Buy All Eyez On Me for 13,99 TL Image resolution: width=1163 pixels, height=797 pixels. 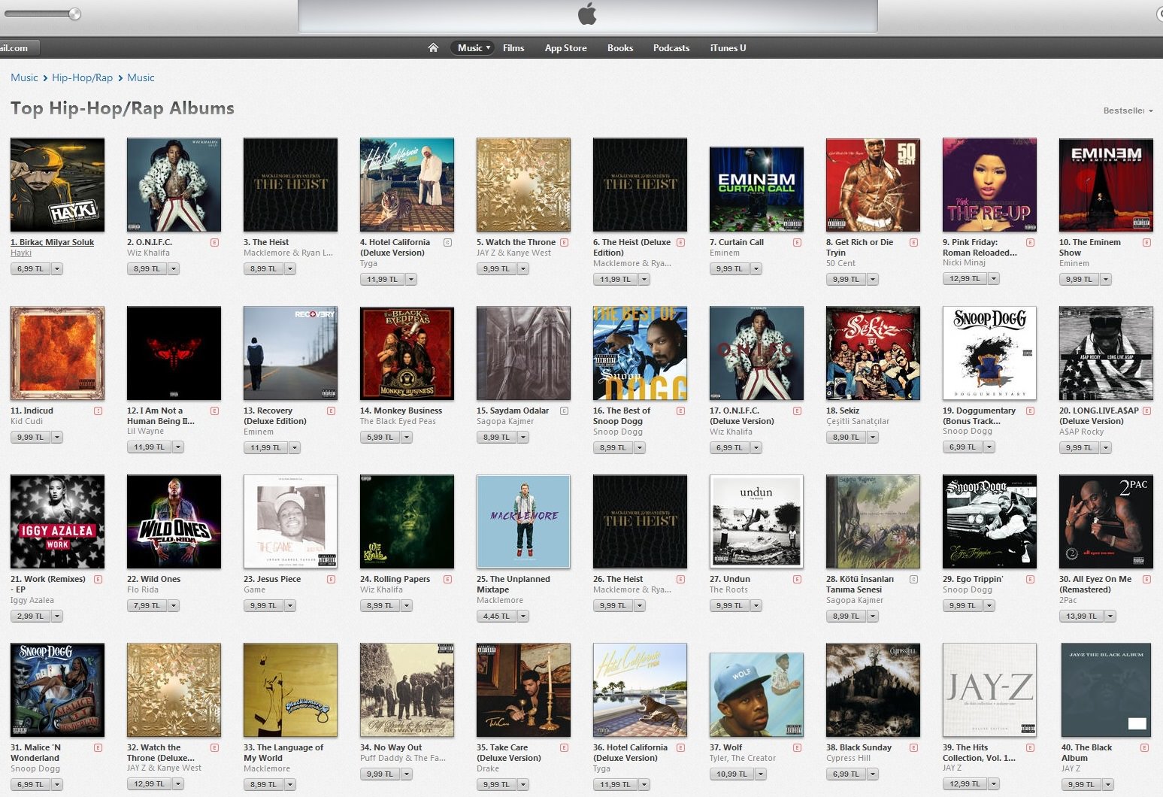point(1081,616)
